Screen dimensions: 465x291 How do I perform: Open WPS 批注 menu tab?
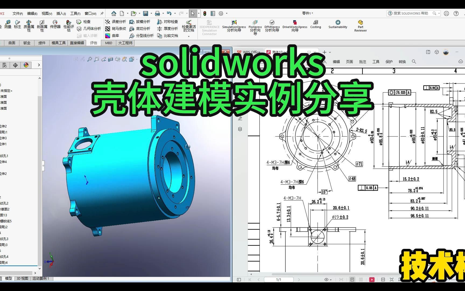click(362, 62)
